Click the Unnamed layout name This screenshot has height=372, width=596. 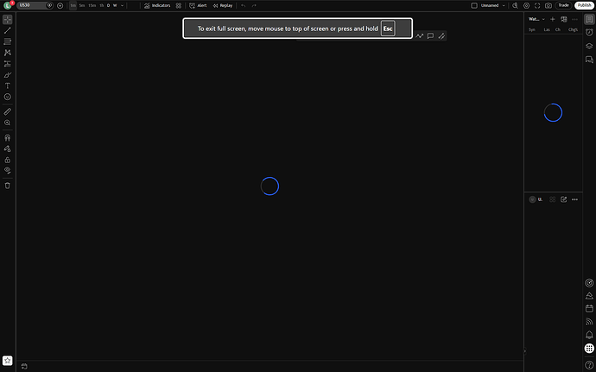coord(490,5)
